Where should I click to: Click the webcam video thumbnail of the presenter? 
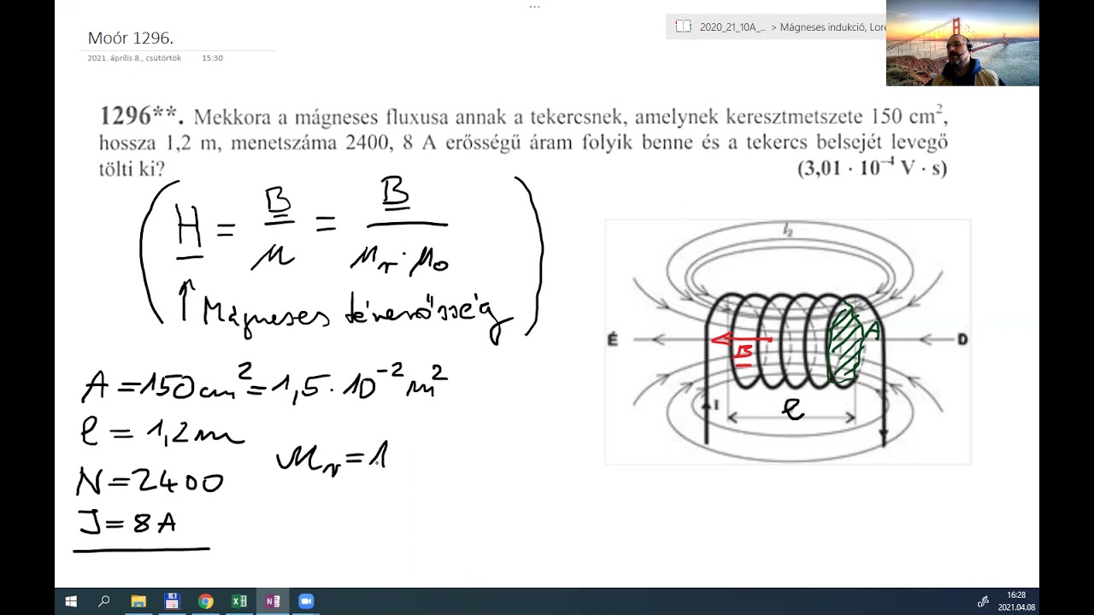tap(962, 43)
